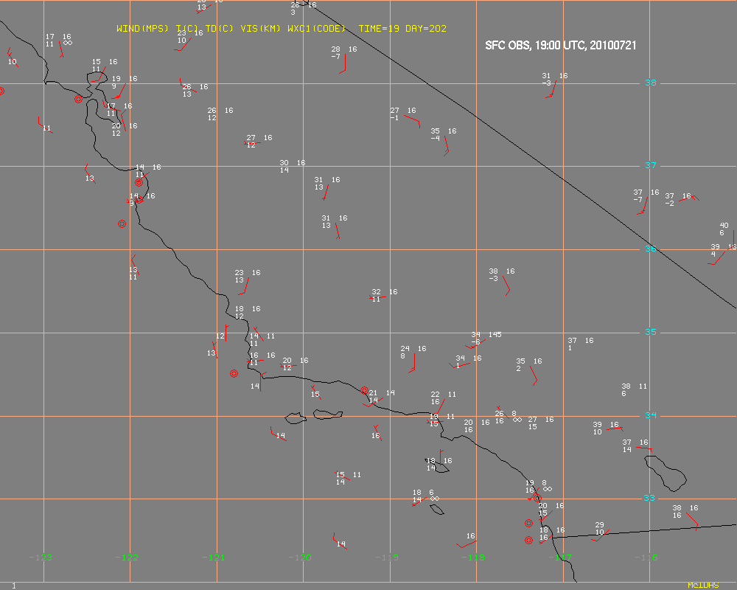Viewport: 737px width, 590px height.
Task: Click the T(C) header label
Action: (x=187, y=28)
